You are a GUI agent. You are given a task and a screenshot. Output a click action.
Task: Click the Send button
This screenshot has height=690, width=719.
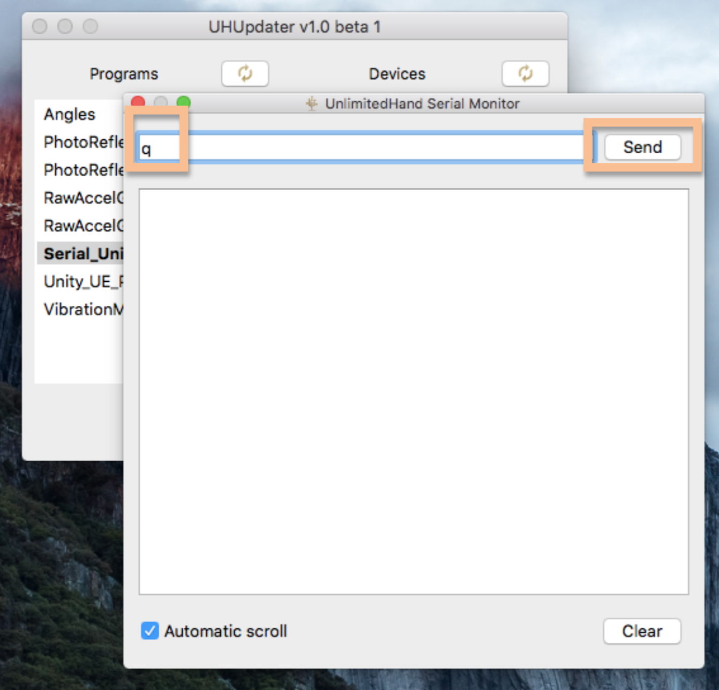tap(642, 147)
